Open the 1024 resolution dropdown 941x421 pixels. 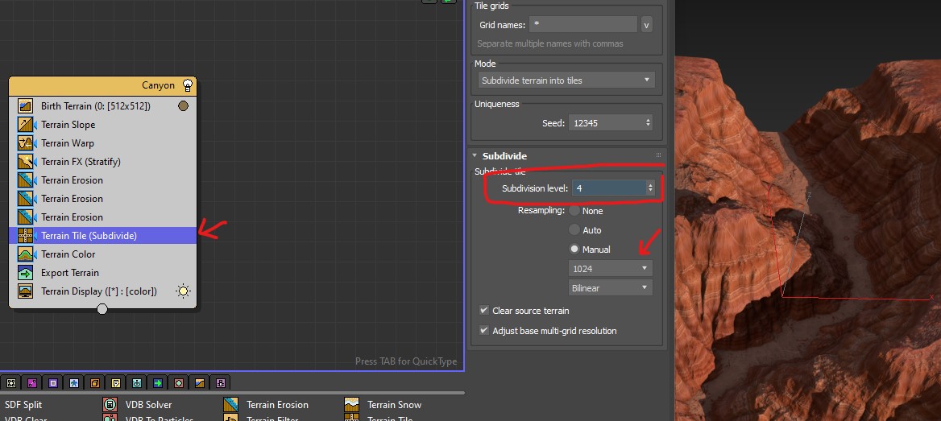tap(611, 268)
